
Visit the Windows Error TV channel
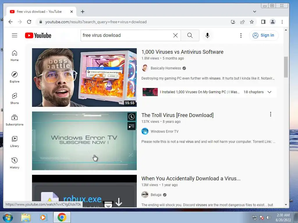(165, 132)
